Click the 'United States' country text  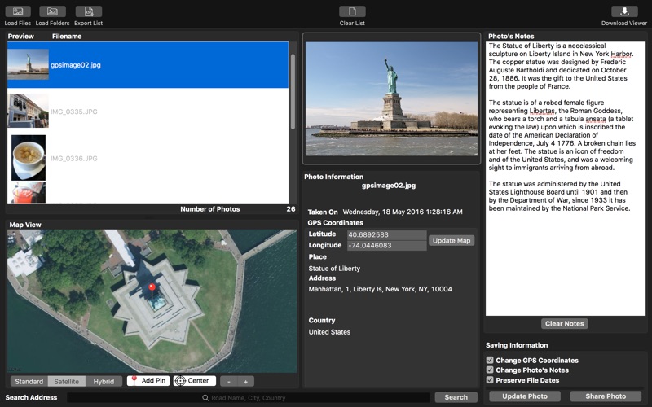pos(329,332)
